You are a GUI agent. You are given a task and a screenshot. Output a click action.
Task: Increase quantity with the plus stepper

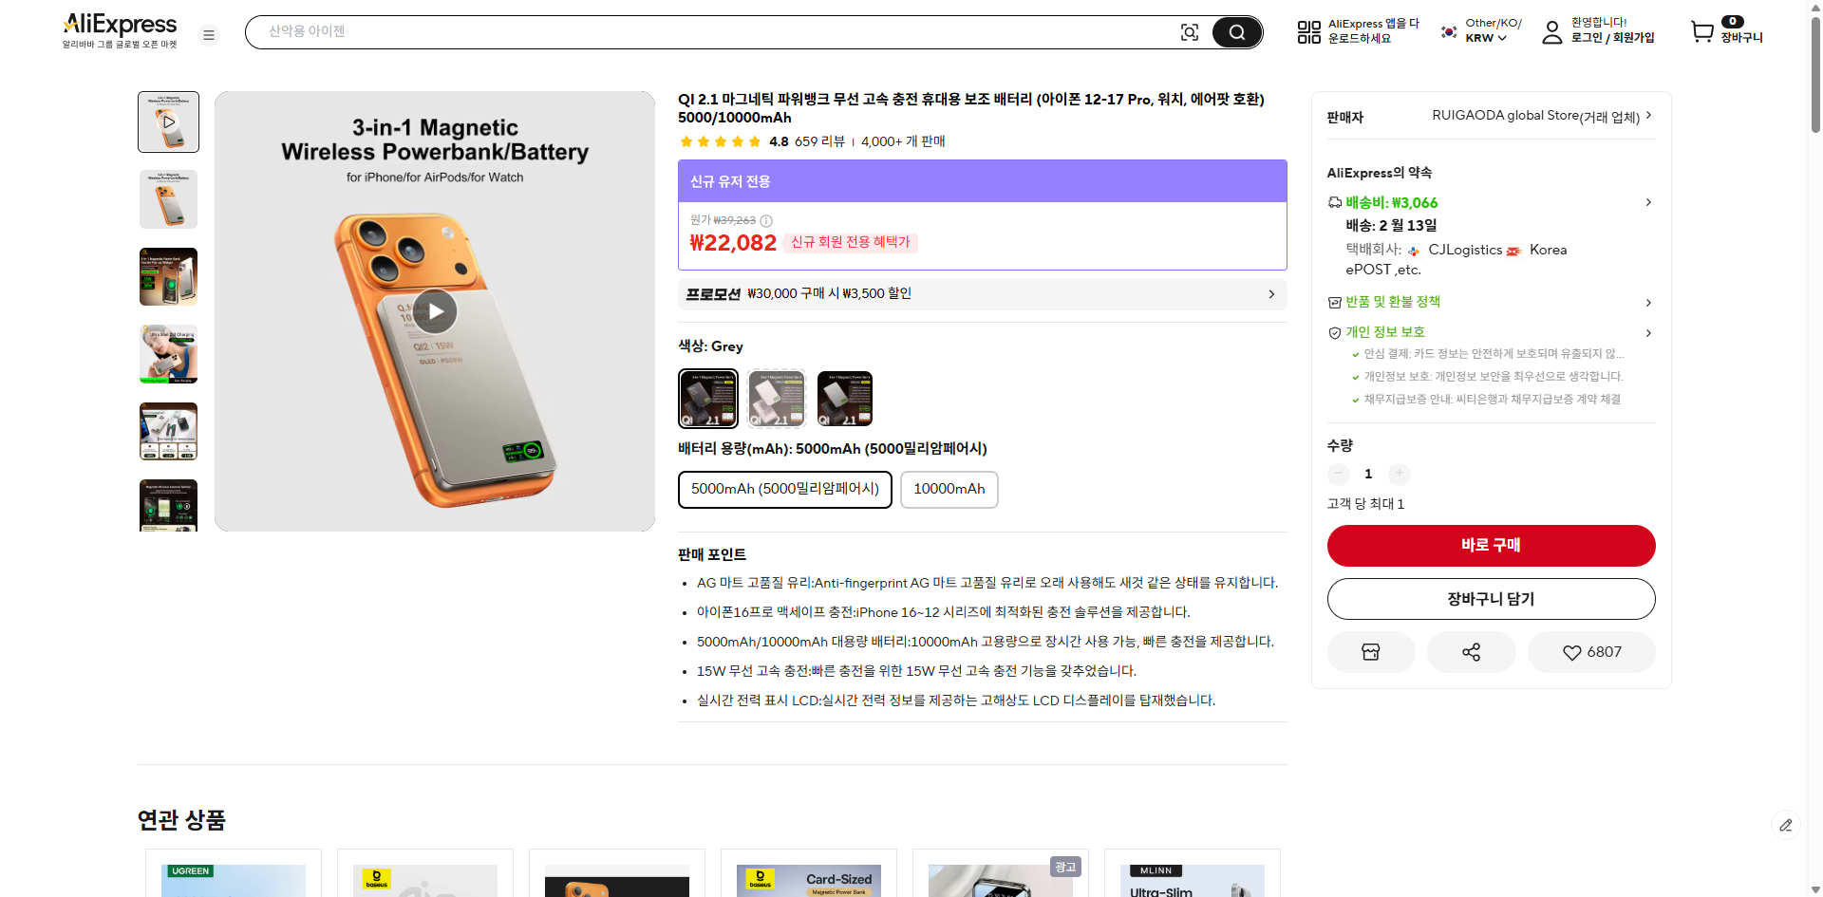coord(1399,474)
